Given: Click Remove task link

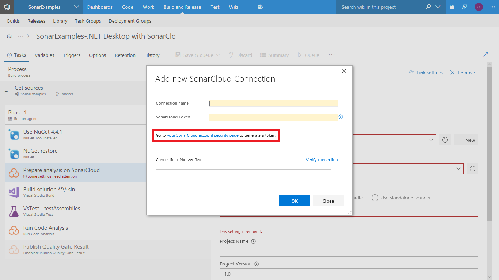Looking at the screenshot, I should pos(462,73).
